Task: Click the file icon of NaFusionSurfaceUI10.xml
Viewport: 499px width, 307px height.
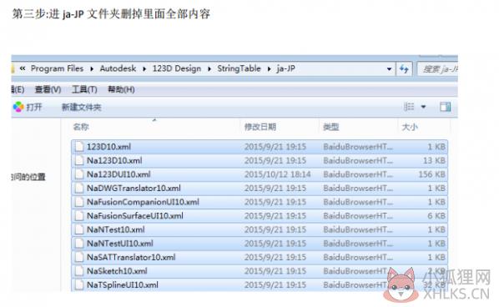Action: (79, 216)
